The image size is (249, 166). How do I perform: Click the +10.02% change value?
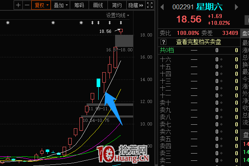coord(219,23)
